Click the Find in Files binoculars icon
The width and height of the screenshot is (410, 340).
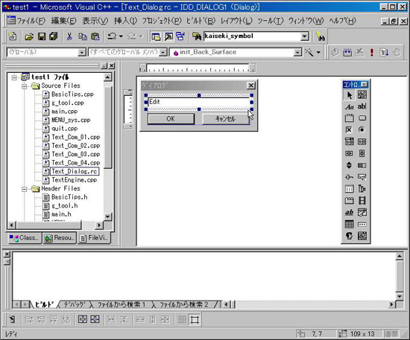pos(197,36)
